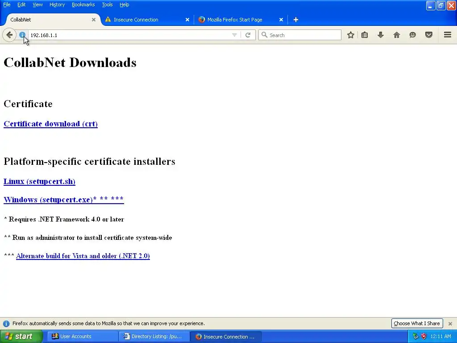
Task: Close the CollabNet tab
Action: click(x=94, y=20)
